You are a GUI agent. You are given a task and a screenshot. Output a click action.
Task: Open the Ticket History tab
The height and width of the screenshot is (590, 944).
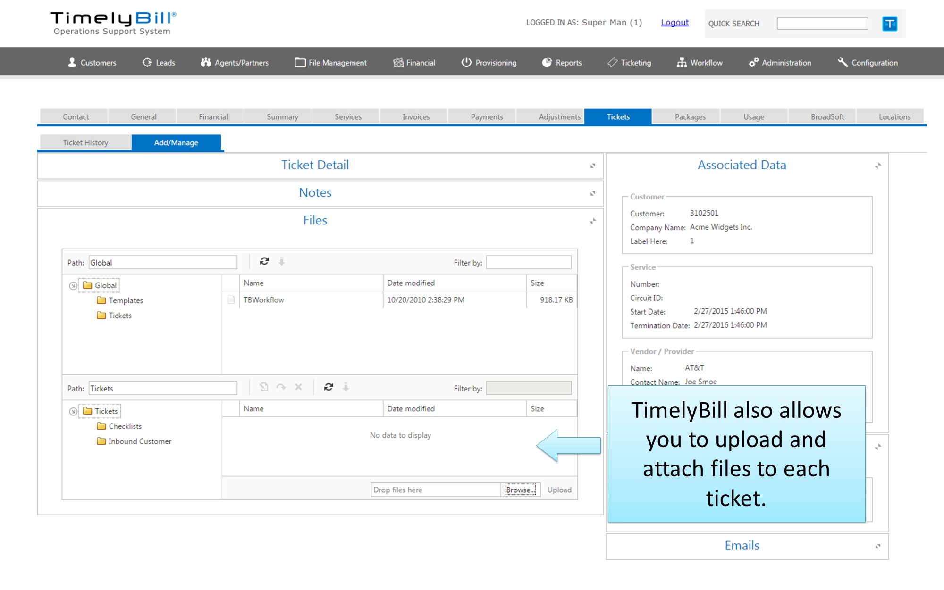tap(85, 142)
